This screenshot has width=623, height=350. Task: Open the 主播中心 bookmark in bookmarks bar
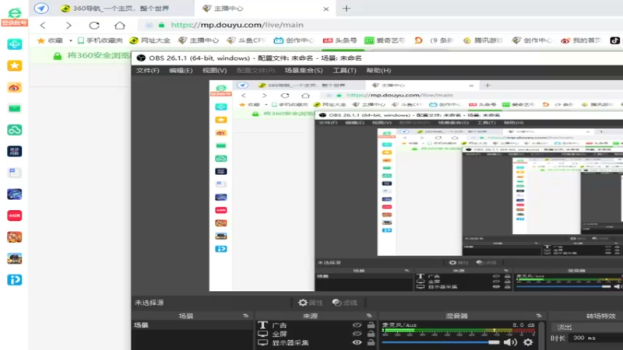pos(199,40)
